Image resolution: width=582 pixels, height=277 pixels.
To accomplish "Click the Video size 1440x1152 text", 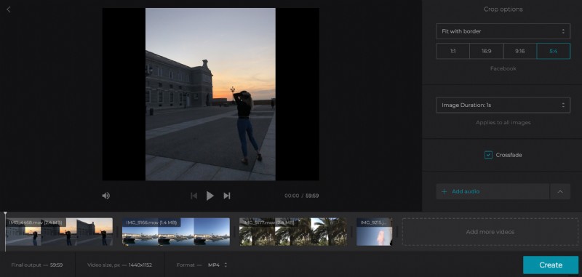I will (119, 265).
